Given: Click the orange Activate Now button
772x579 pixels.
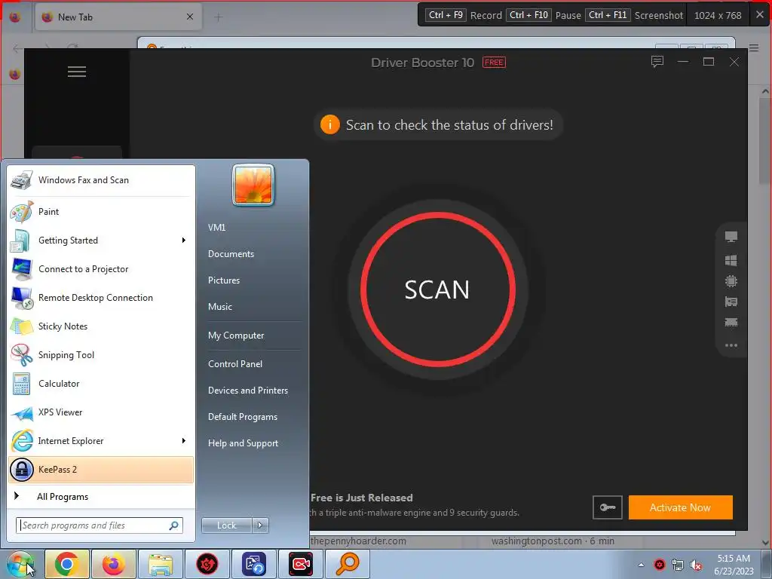Looking at the screenshot, I should click(x=681, y=507).
